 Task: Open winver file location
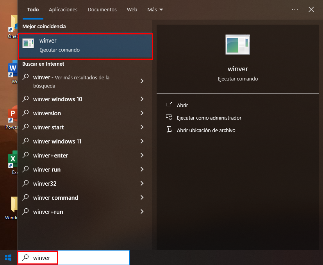(x=206, y=130)
